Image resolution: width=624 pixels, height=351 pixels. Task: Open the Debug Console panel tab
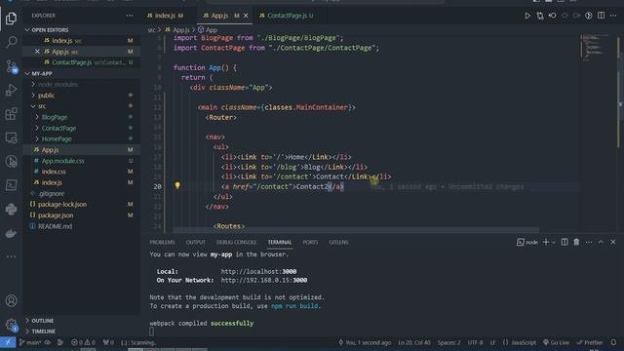236,242
